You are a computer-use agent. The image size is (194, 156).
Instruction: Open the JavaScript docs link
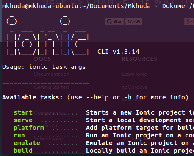(x=46, y=126)
